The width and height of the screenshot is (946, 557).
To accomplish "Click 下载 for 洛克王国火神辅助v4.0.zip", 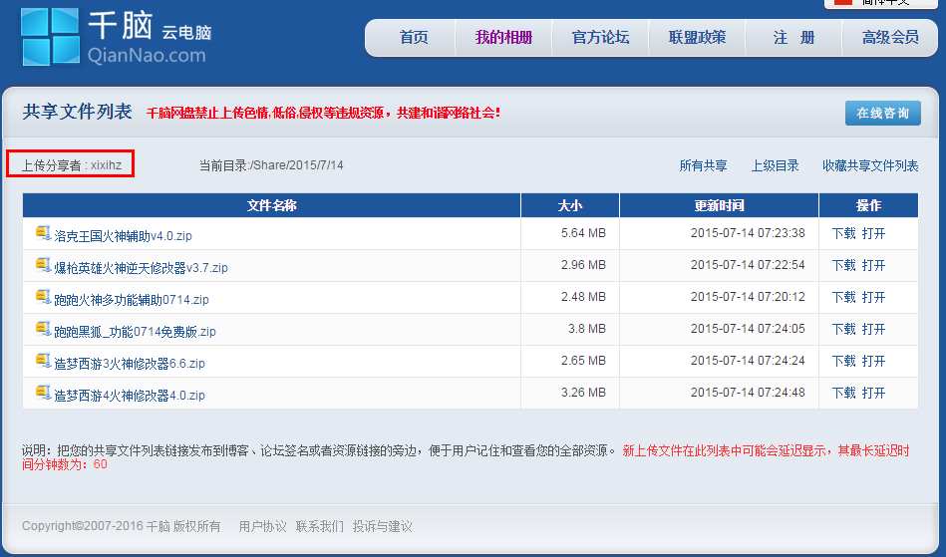I will [x=843, y=233].
